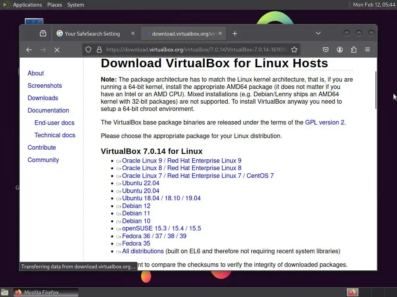Download Oracle Linux 8 / RHEL 8 package

point(181,168)
